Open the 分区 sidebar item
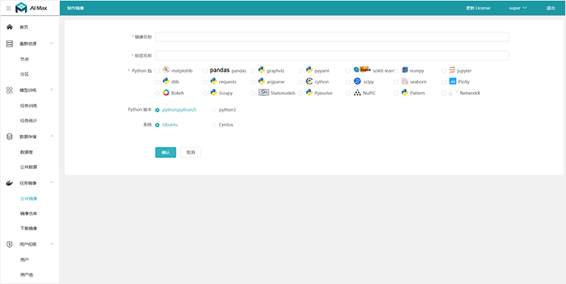Screen dimensions: 566x284 click(x=24, y=75)
